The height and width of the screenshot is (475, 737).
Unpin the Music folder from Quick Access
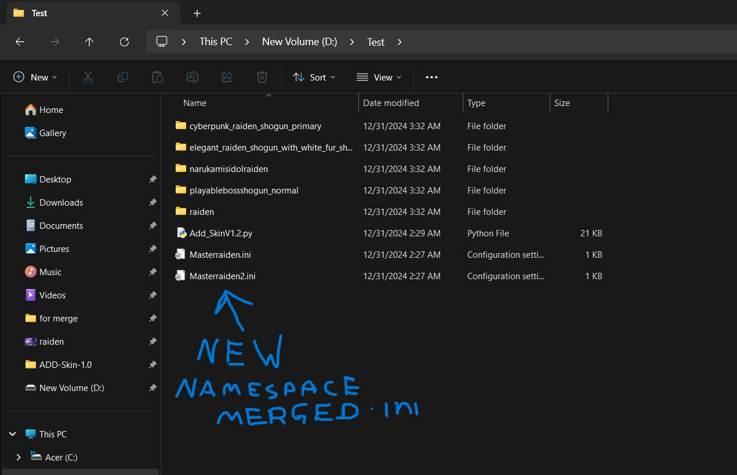(x=153, y=272)
